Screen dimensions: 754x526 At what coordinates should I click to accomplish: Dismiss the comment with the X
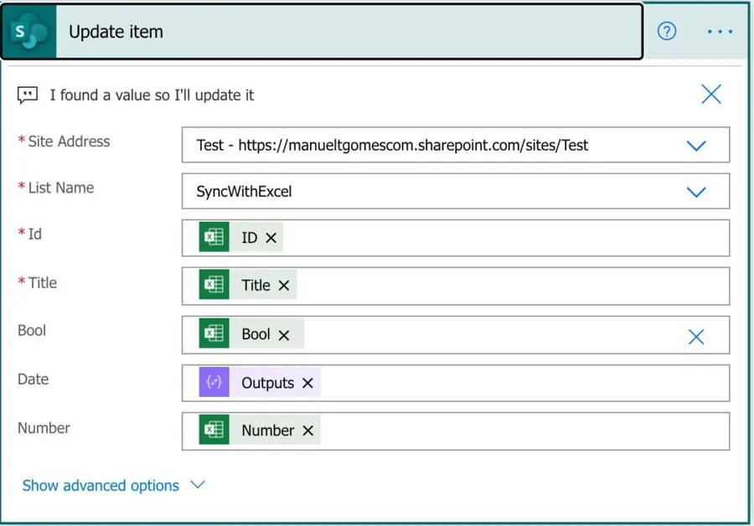tap(710, 95)
